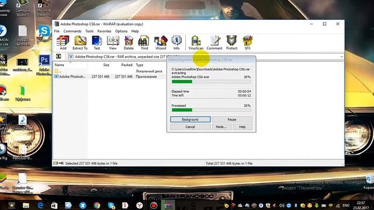
Task: Open the Find tool with binoculars icon
Action: click(144, 43)
